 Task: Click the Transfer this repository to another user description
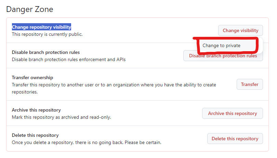(x=114, y=88)
